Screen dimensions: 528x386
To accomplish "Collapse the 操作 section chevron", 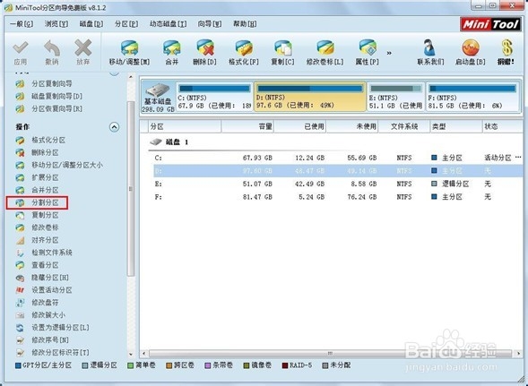I will [115, 127].
